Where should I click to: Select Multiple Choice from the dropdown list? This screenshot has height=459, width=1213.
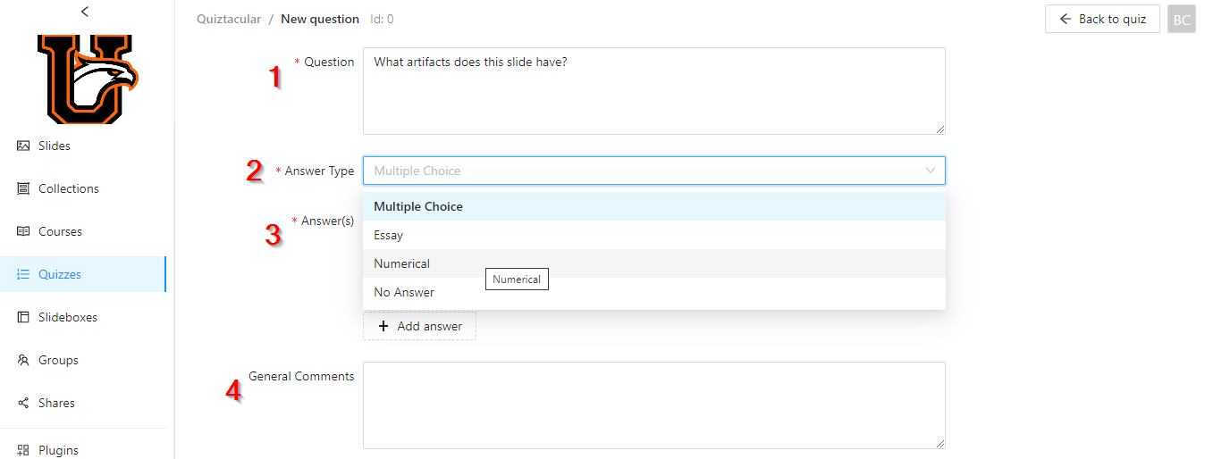[x=418, y=206]
